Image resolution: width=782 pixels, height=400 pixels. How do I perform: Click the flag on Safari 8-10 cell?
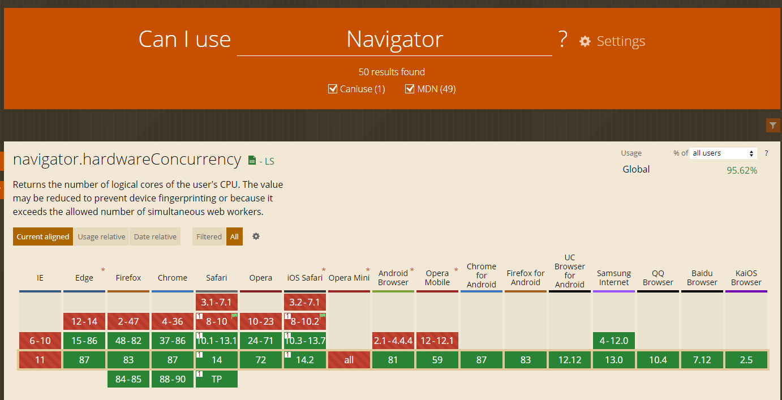tap(234, 316)
